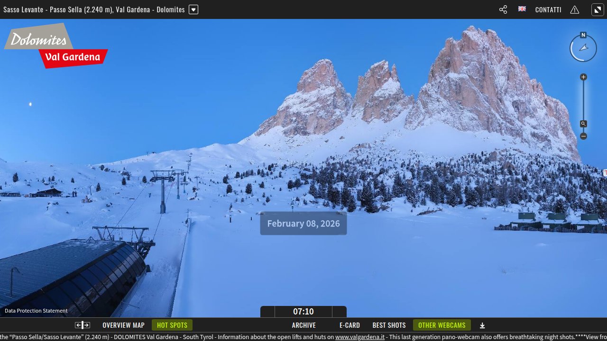Enable OTHER WEBCAMS overlay
The width and height of the screenshot is (607, 341).
point(441,325)
